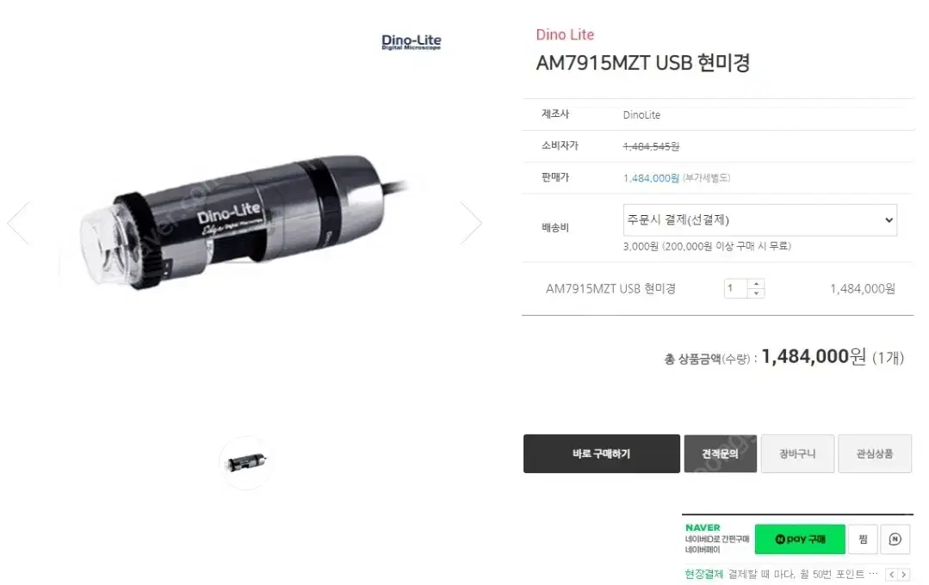Save item using the 관심상품 wishlist button
Screen dimensions: 929x585
875,453
